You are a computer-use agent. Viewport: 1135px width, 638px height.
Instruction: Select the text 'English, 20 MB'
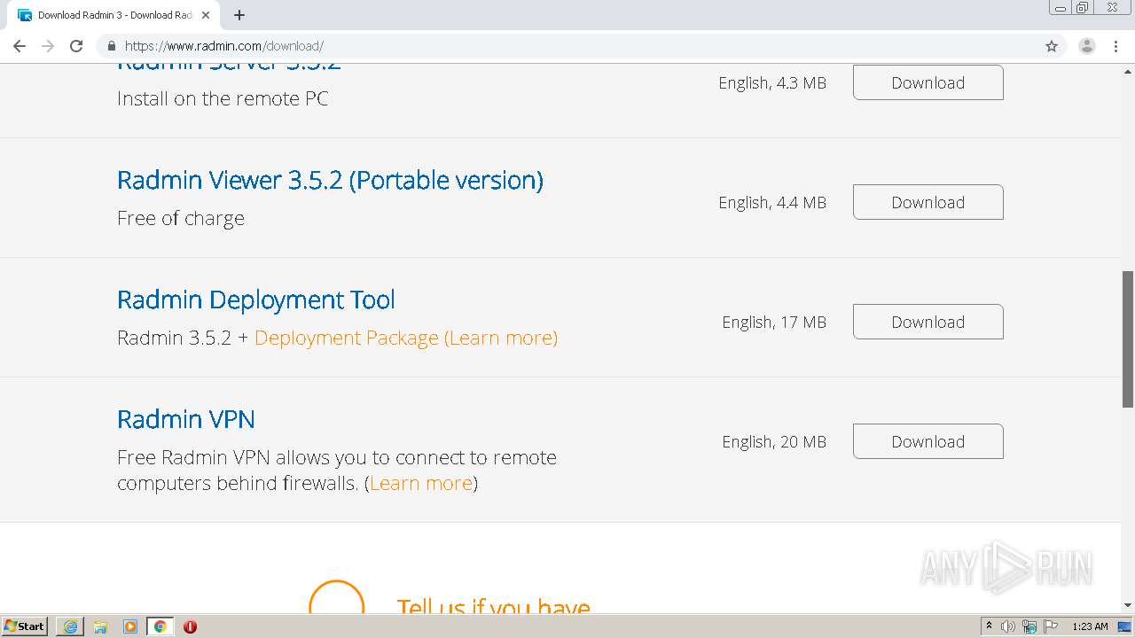click(774, 442)
